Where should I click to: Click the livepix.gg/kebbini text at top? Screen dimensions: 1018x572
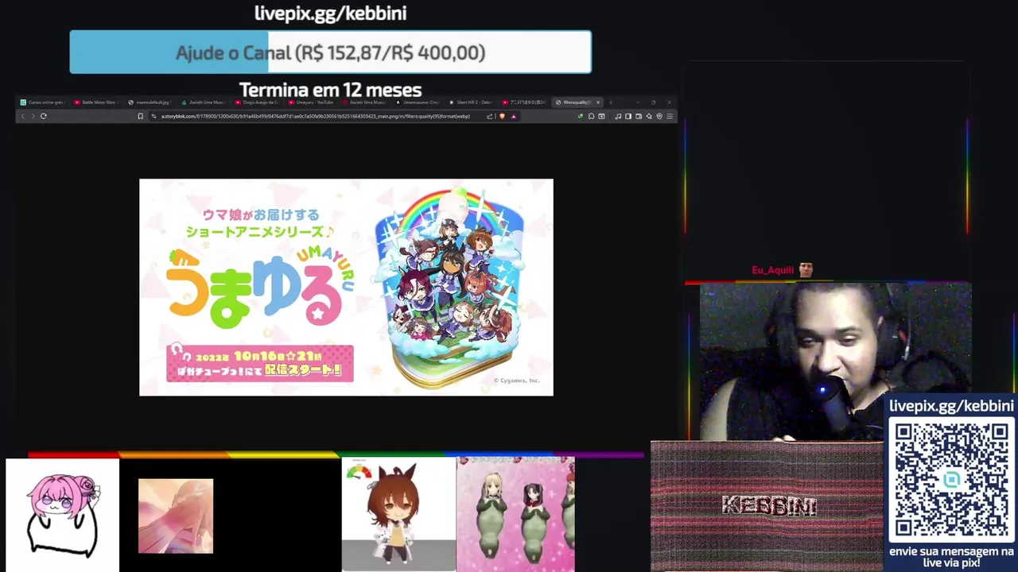coord(330,13)
